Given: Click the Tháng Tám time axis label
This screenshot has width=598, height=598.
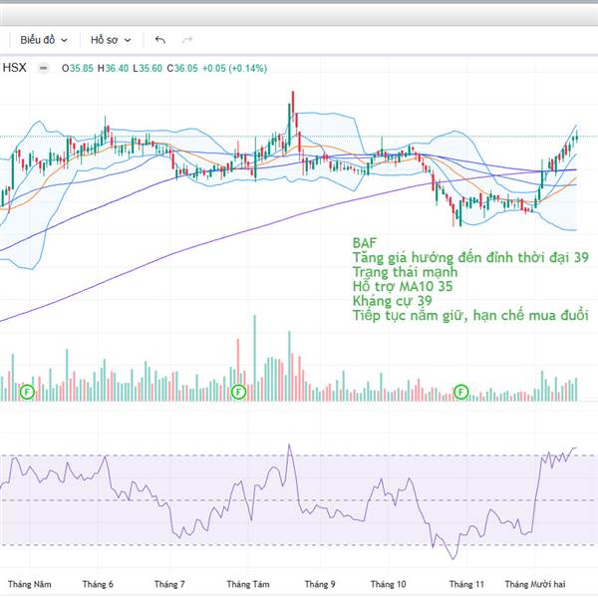Looking at the screenshot, I should (x=248, y=584).
